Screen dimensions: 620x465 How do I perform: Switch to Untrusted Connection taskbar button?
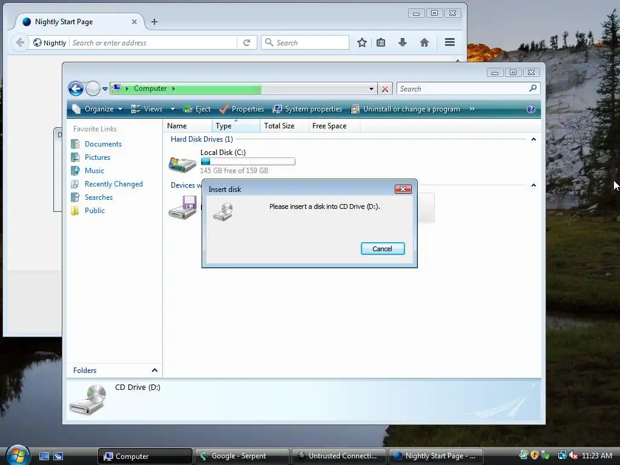(339, 457)
